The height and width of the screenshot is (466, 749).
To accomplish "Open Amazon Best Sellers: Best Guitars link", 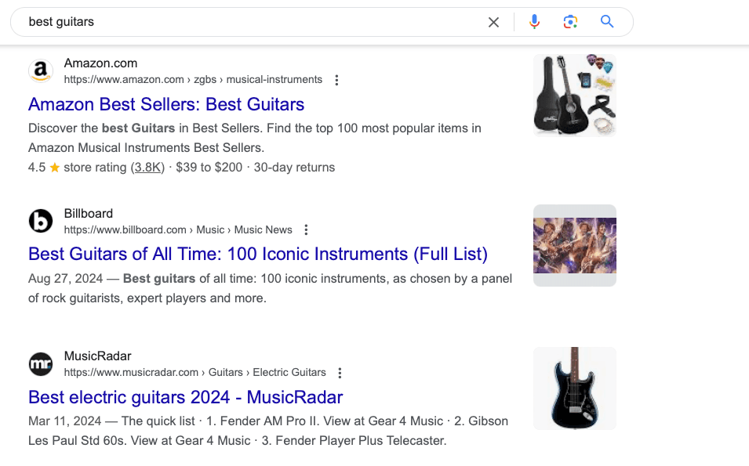I will pos(166,104).
